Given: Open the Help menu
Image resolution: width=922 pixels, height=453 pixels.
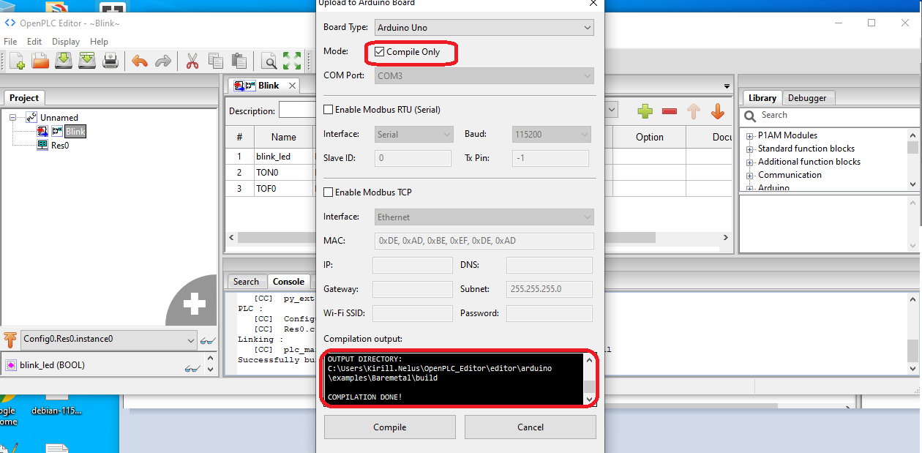Looking at the screenshot, I should coord(99,42).
